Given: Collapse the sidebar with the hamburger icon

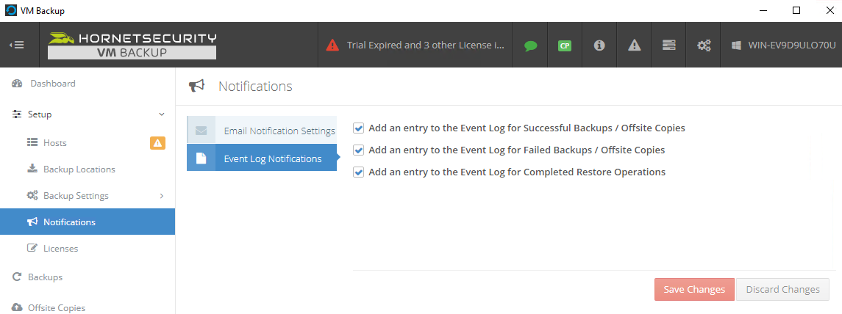Looking at the screenshot, I should click(x=17, y=45).
